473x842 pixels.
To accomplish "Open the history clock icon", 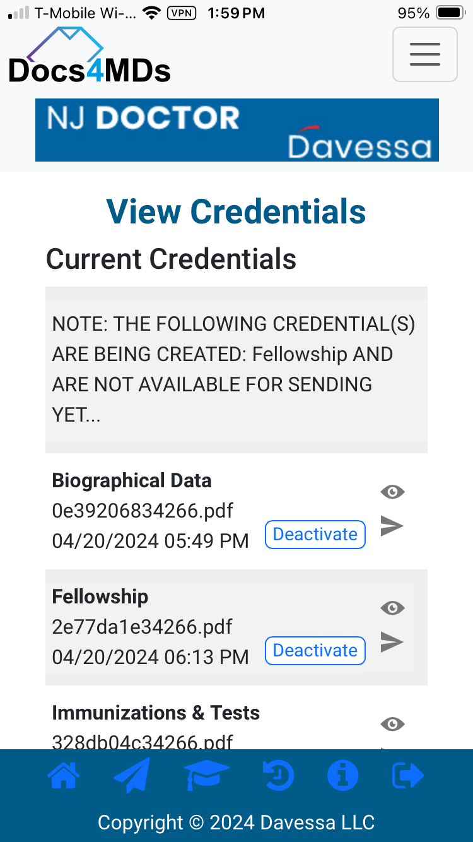I will coord(278,776).
